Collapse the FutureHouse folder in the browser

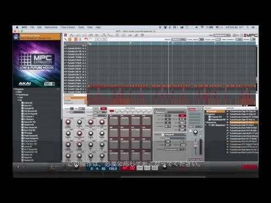(x=16, y=95)
